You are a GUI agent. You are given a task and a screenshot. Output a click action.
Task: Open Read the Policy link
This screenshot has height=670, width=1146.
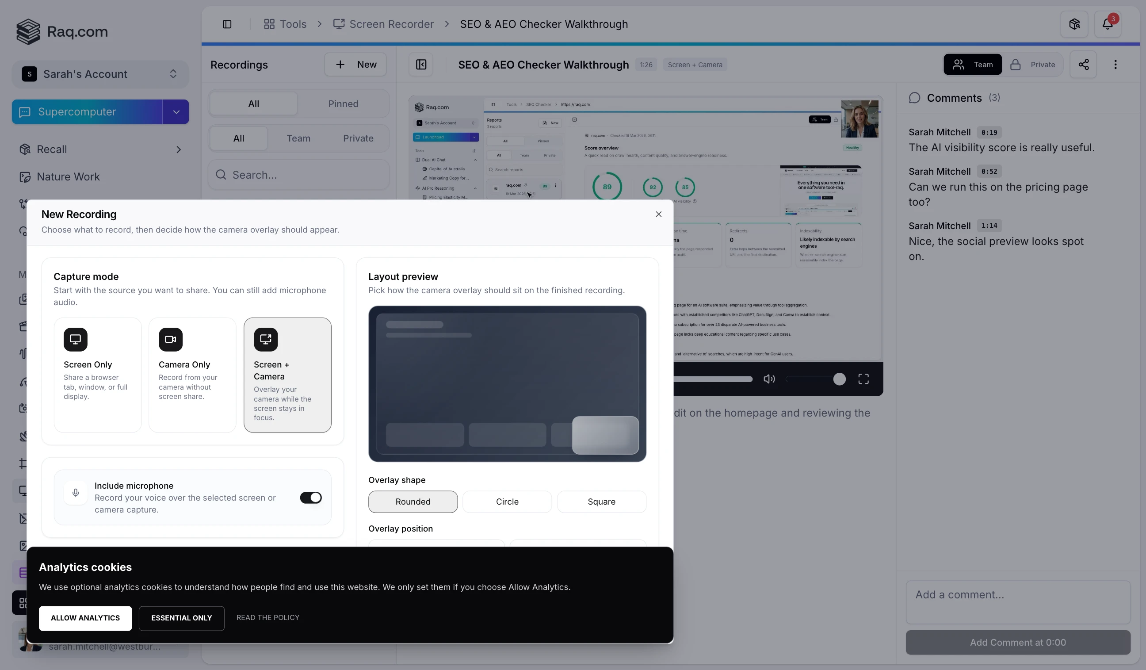pyautogui.click(x=268, y=618)
